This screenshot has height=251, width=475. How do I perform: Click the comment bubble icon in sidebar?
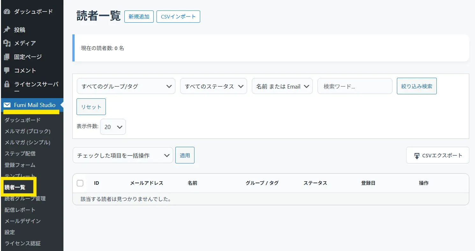[x=7, y=70]
